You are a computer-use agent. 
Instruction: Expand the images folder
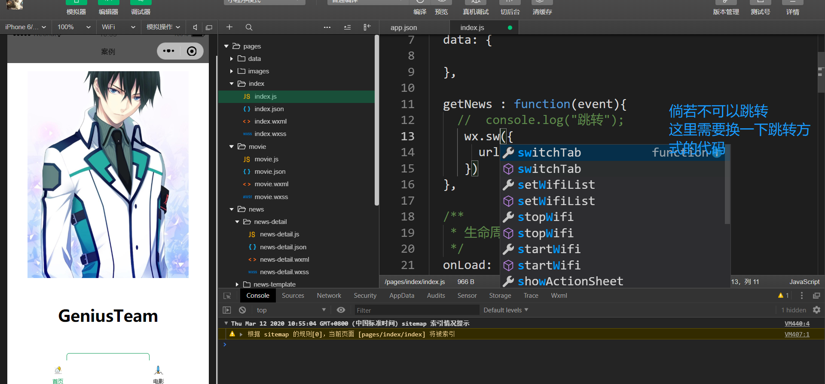pyautogui.click(x=232, y=71)
